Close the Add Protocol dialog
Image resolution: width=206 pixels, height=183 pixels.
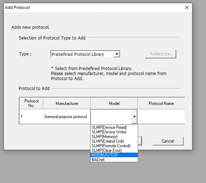click(187, 8)
